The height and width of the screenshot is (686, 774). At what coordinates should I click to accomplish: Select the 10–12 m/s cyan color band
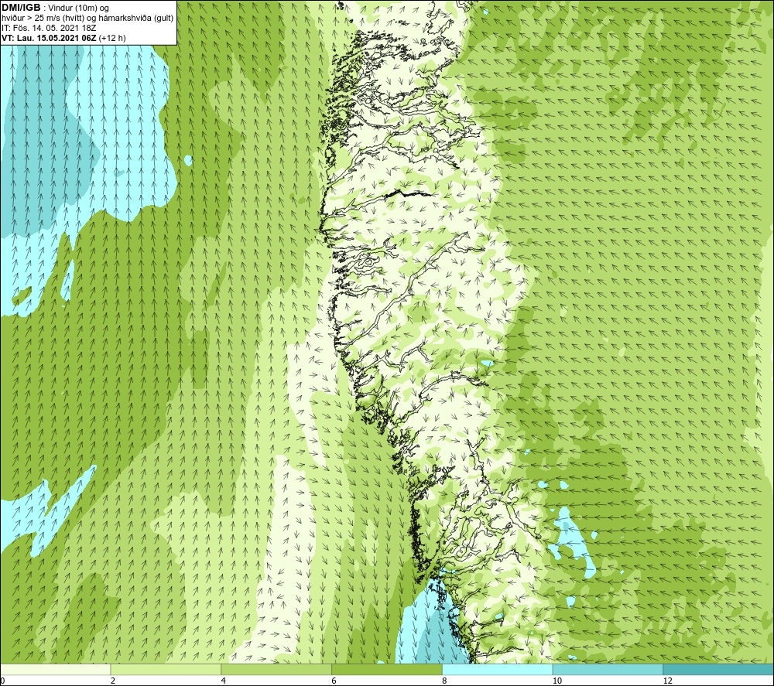pyautogui.click(x=608, y=669)
